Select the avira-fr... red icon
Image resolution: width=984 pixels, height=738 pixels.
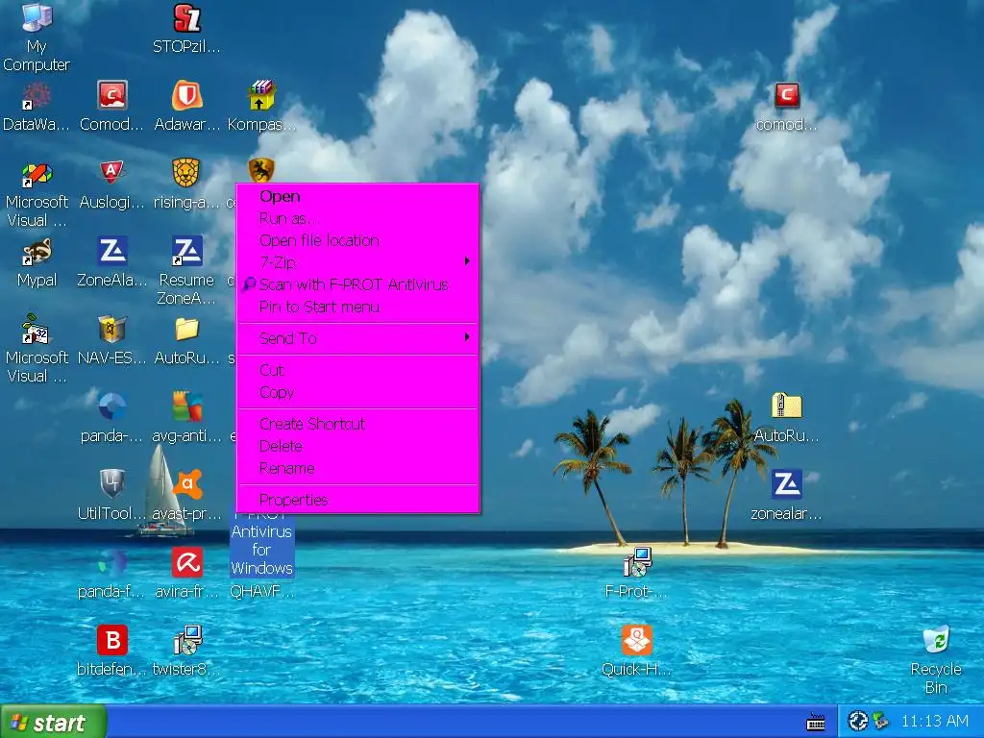(187, 562)
